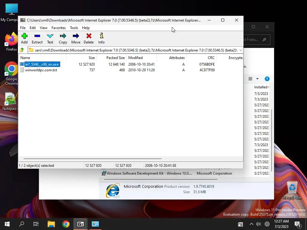Open view options dropdown arrow in Programs window
This screenshot has height=230, width=307.
(x=257, y=79)
